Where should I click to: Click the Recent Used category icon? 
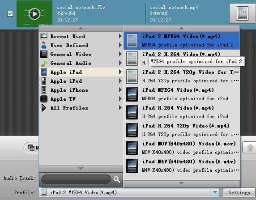(44, 36)
